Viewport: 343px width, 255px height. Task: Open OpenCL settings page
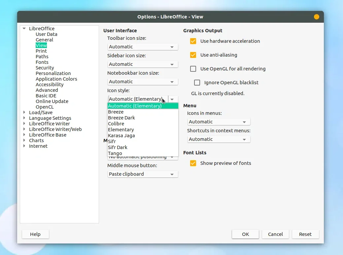45,107
